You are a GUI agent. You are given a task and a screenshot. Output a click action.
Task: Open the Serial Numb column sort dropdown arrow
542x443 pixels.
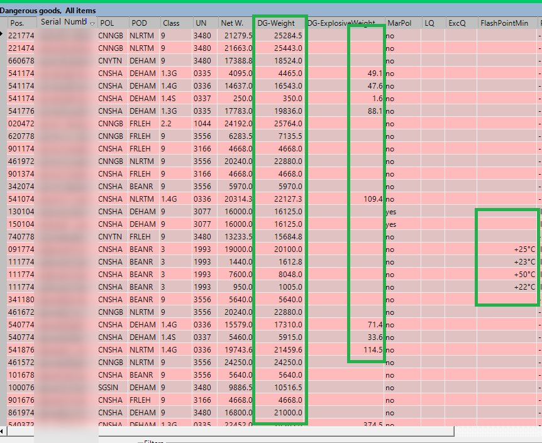92,23
